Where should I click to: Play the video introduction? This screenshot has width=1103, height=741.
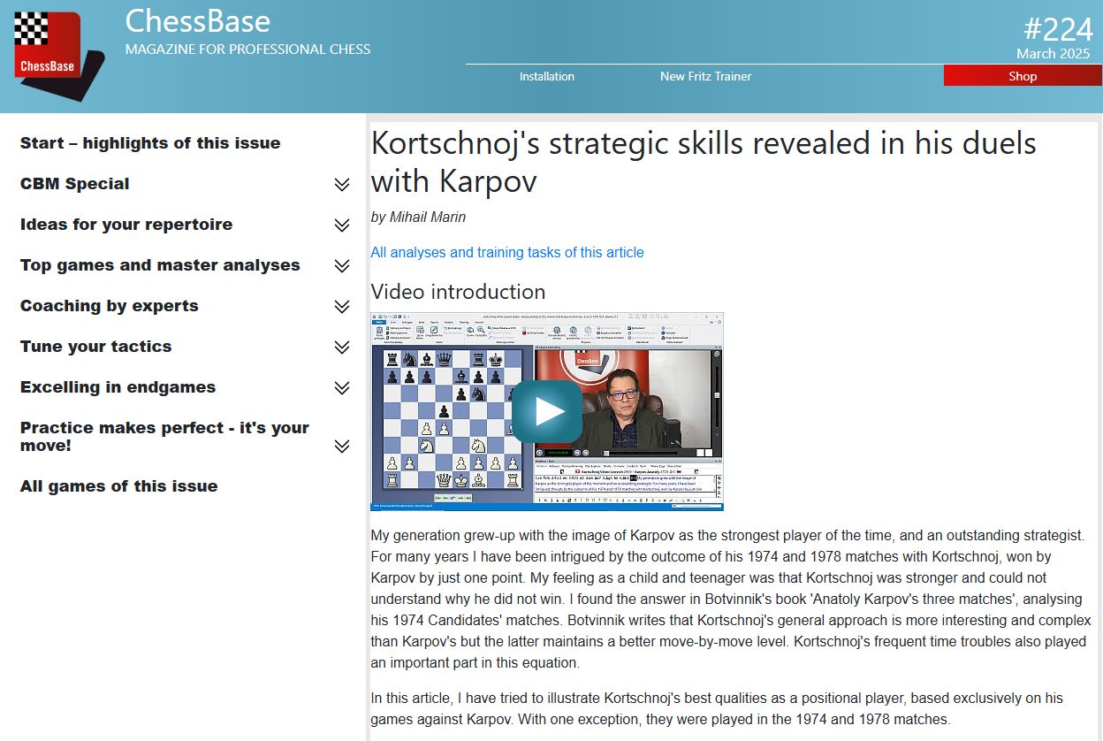pos(546,411)
